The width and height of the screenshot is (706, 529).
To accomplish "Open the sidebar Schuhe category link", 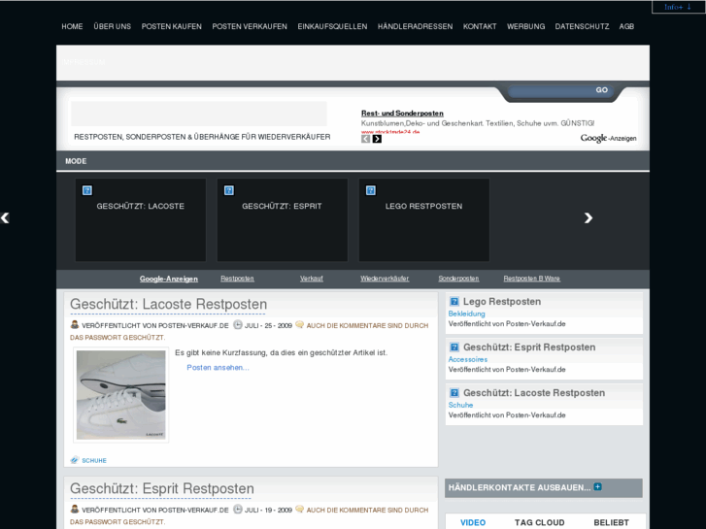I will click(x=460, y=405).
